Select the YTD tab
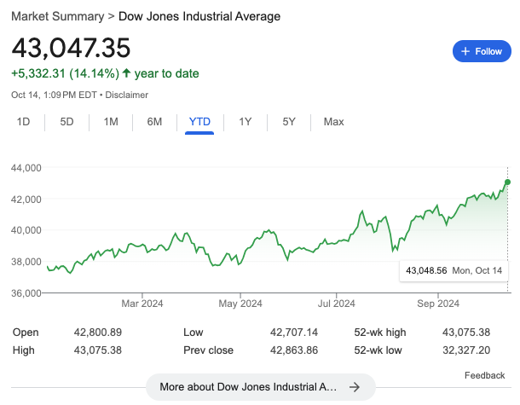Viewport: 520px width, 405px height. point(199,122)
